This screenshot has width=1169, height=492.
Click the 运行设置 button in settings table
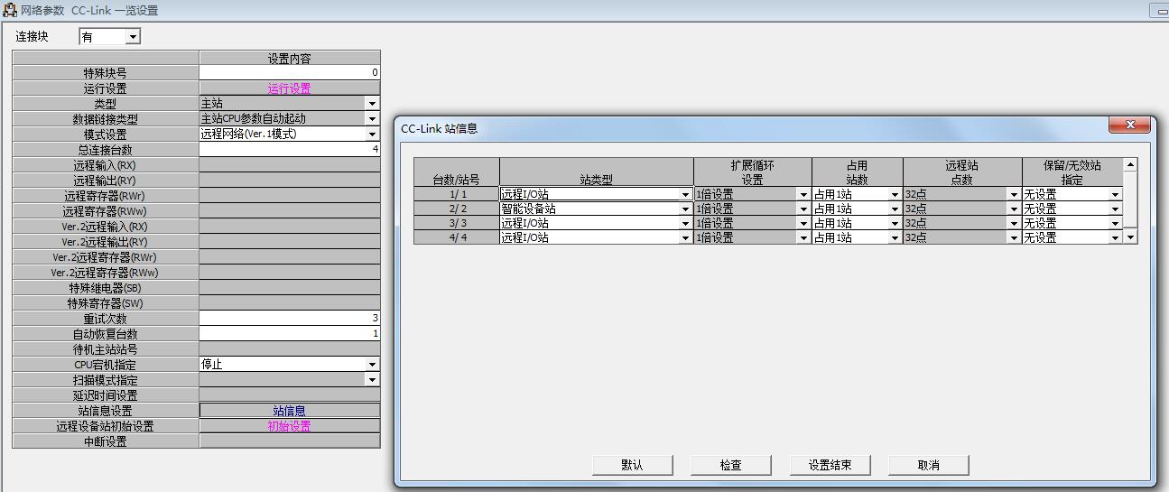click(x=289, y=88)
